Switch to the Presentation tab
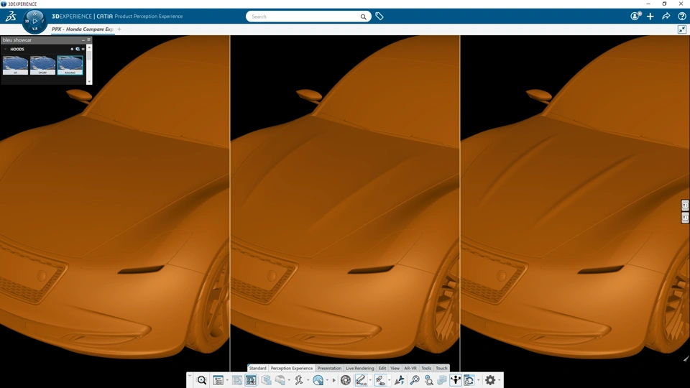 point(329,368)
